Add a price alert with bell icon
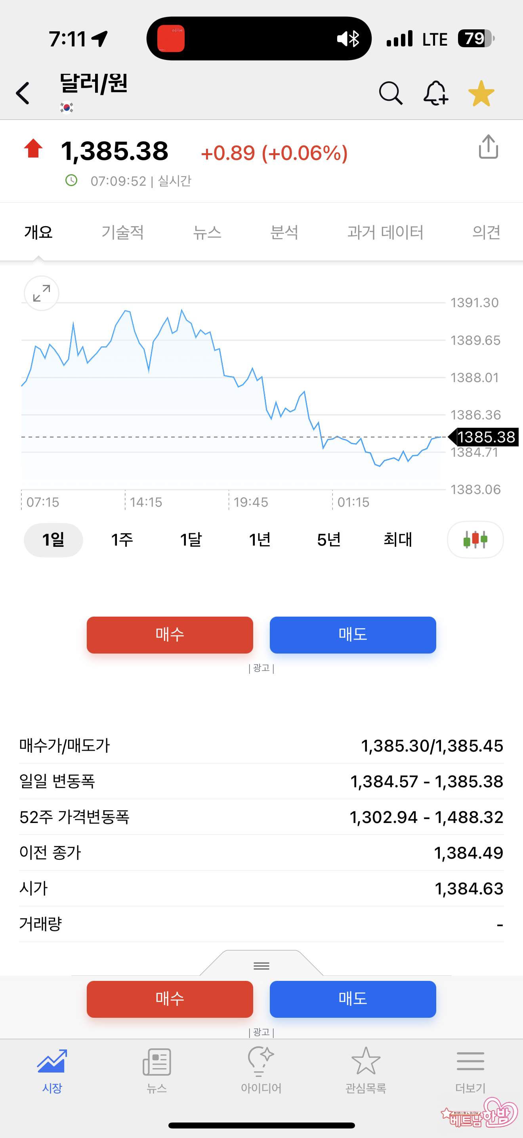 pos(436,93)
